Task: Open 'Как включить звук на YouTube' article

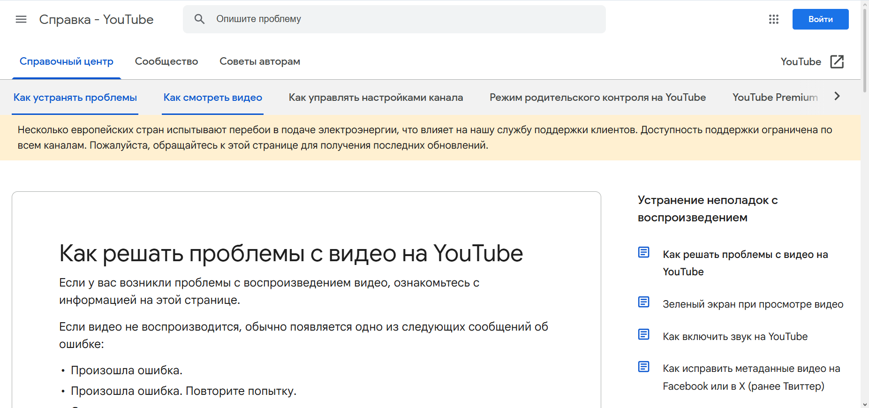Action: tap(735, 337)
